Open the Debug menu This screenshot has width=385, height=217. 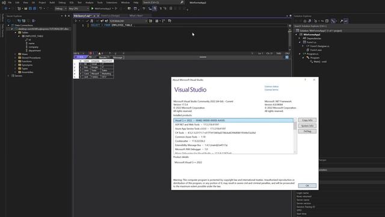pos(62,2)
